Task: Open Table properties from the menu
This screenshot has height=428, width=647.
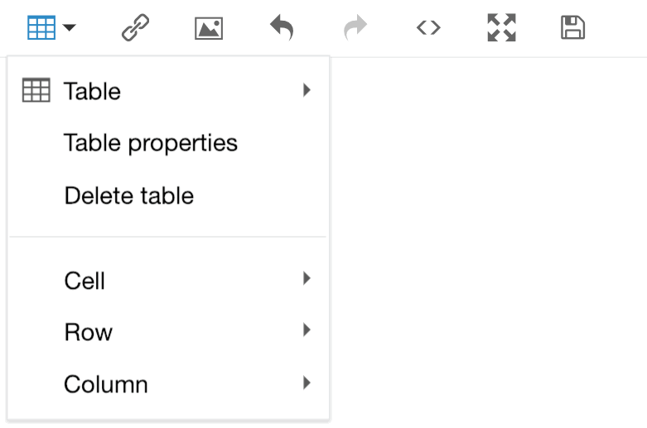Action: [168, 142]
